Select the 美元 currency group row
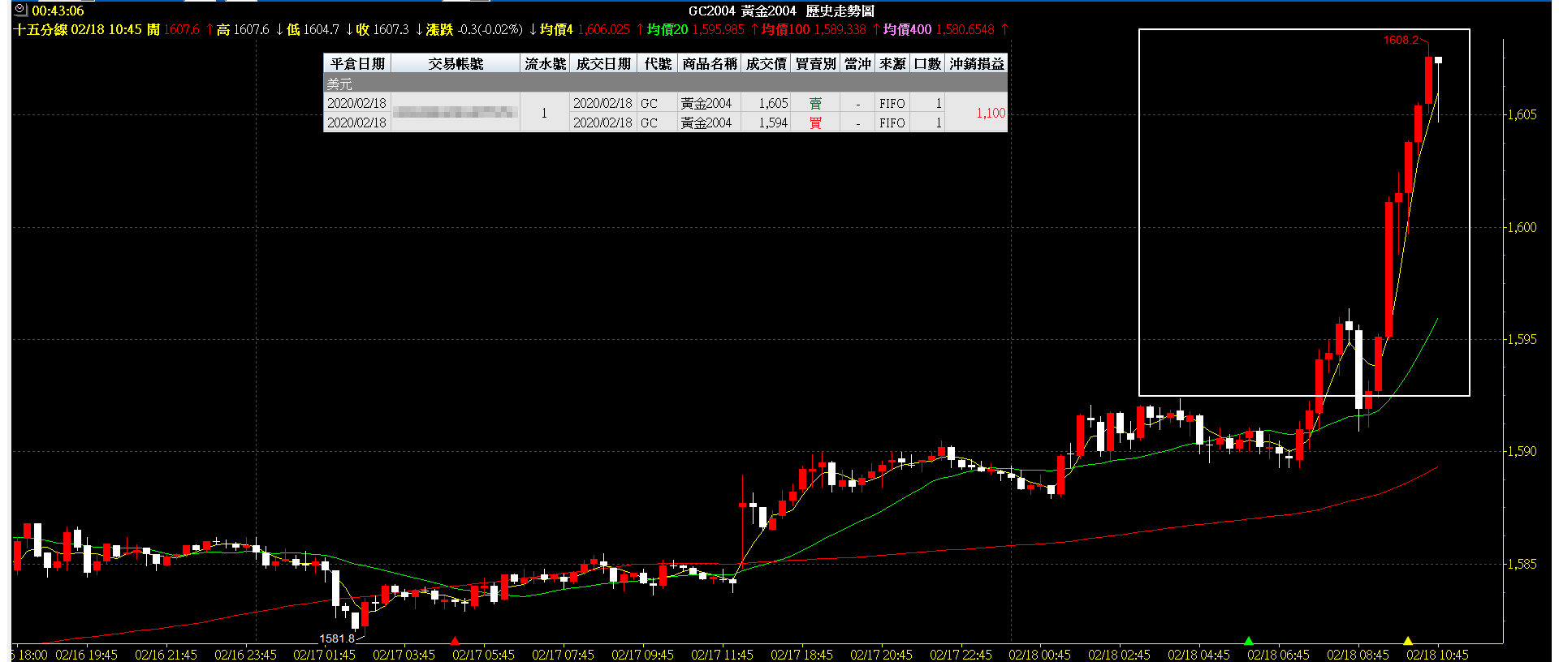The height and width of the screenshot is (662, 1559). (665, 84)
